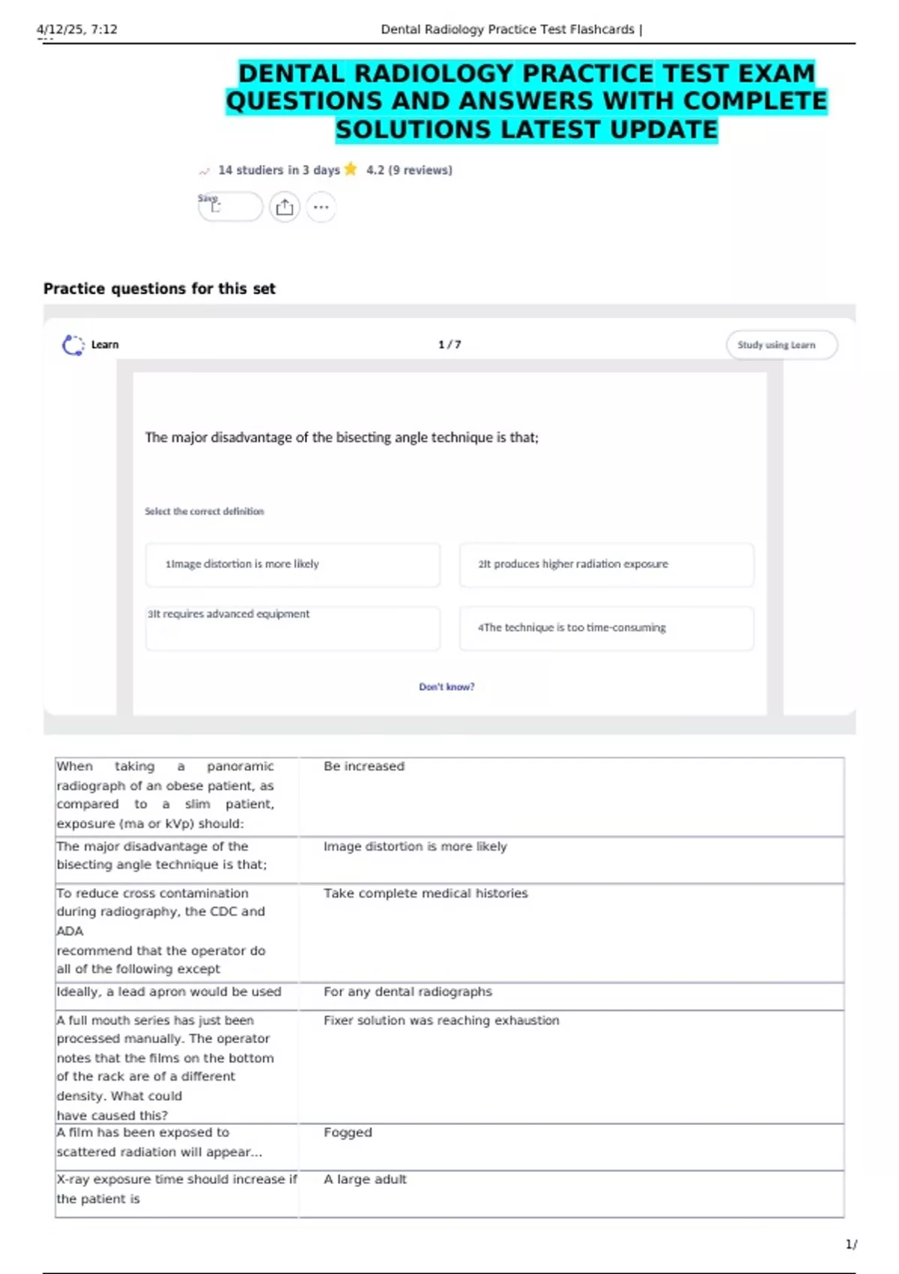Click the Learn logo icon
Viewport: 899px width, 1274px height.
(x=73, y=345)
